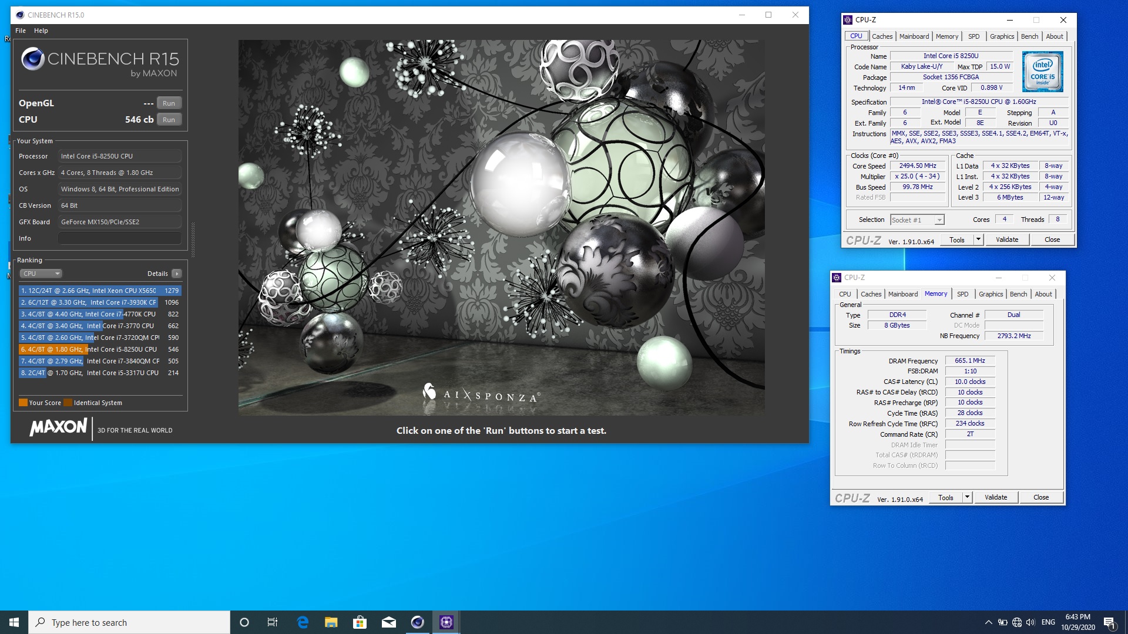Click the Your Score orange swatch

pyautogui.click(x=23, y=403)
